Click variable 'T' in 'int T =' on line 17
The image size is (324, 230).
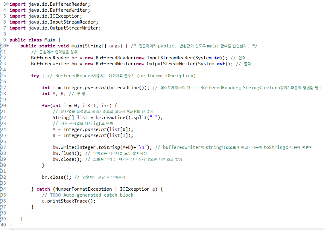click(54, 88)
